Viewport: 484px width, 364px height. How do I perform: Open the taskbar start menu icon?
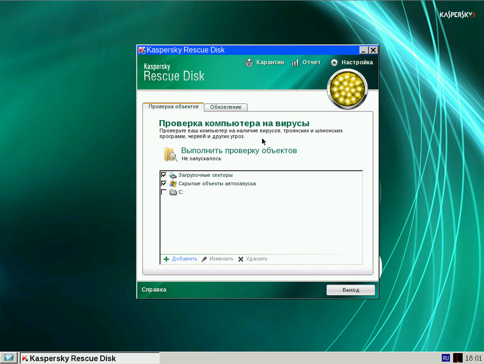(x=9, y=358)
